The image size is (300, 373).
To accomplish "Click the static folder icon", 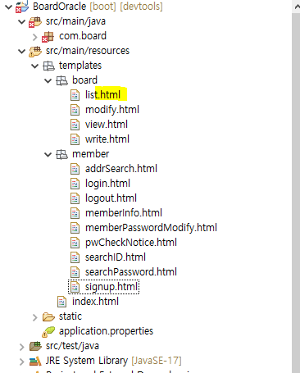I will [48, 317].
